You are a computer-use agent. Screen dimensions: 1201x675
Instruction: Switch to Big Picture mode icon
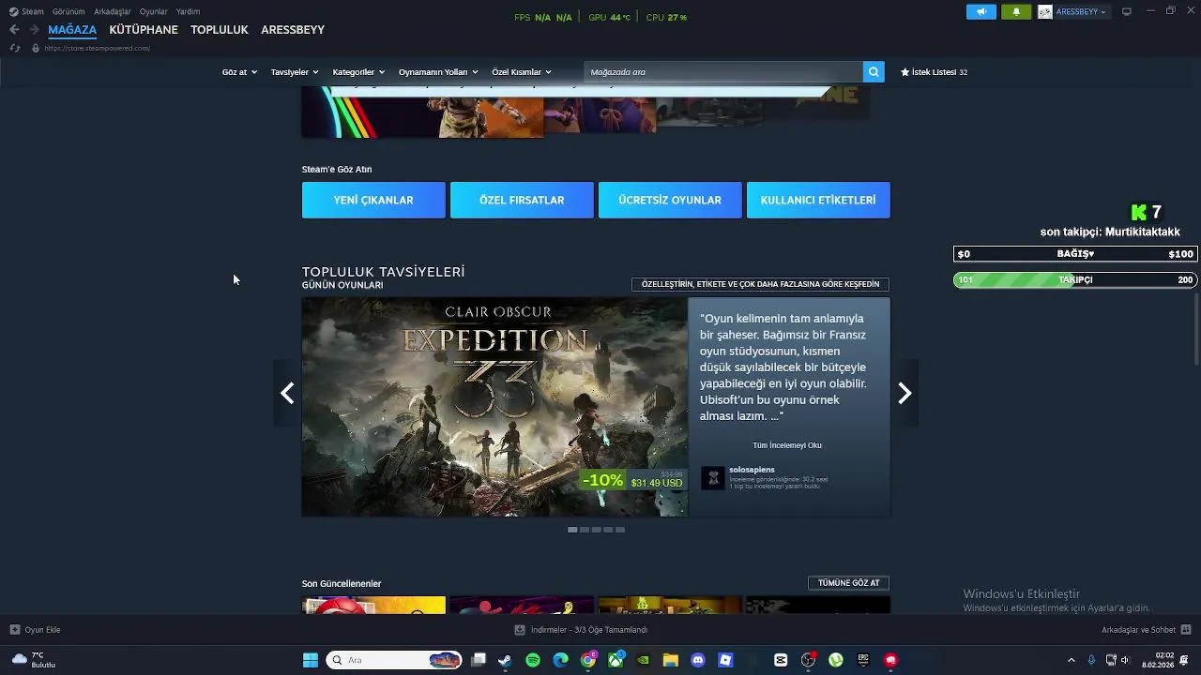(x=1127, y=11)
